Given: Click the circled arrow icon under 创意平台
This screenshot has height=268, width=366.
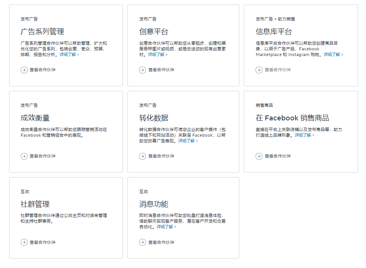Looking at the screenshot, I should coord(143,70).
